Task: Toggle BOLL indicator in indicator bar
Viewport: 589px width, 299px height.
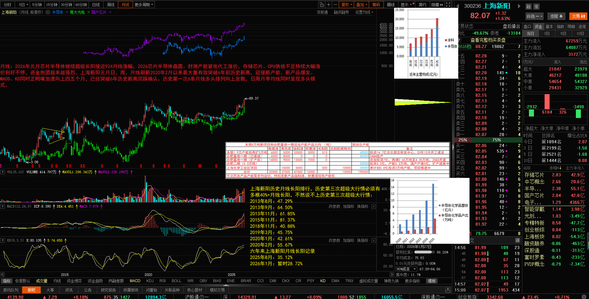Action: 176,281
